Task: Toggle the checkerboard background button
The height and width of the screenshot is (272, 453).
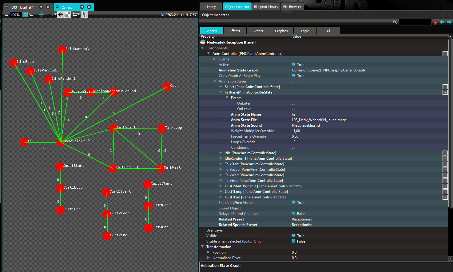Action: click(x=68, y=14)
